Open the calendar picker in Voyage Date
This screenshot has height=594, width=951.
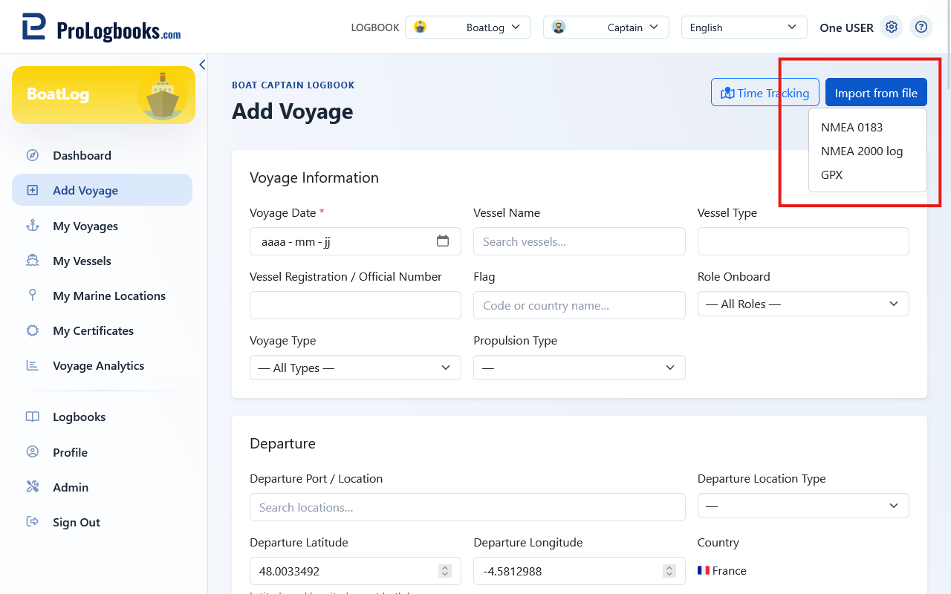tap(443, 241)
